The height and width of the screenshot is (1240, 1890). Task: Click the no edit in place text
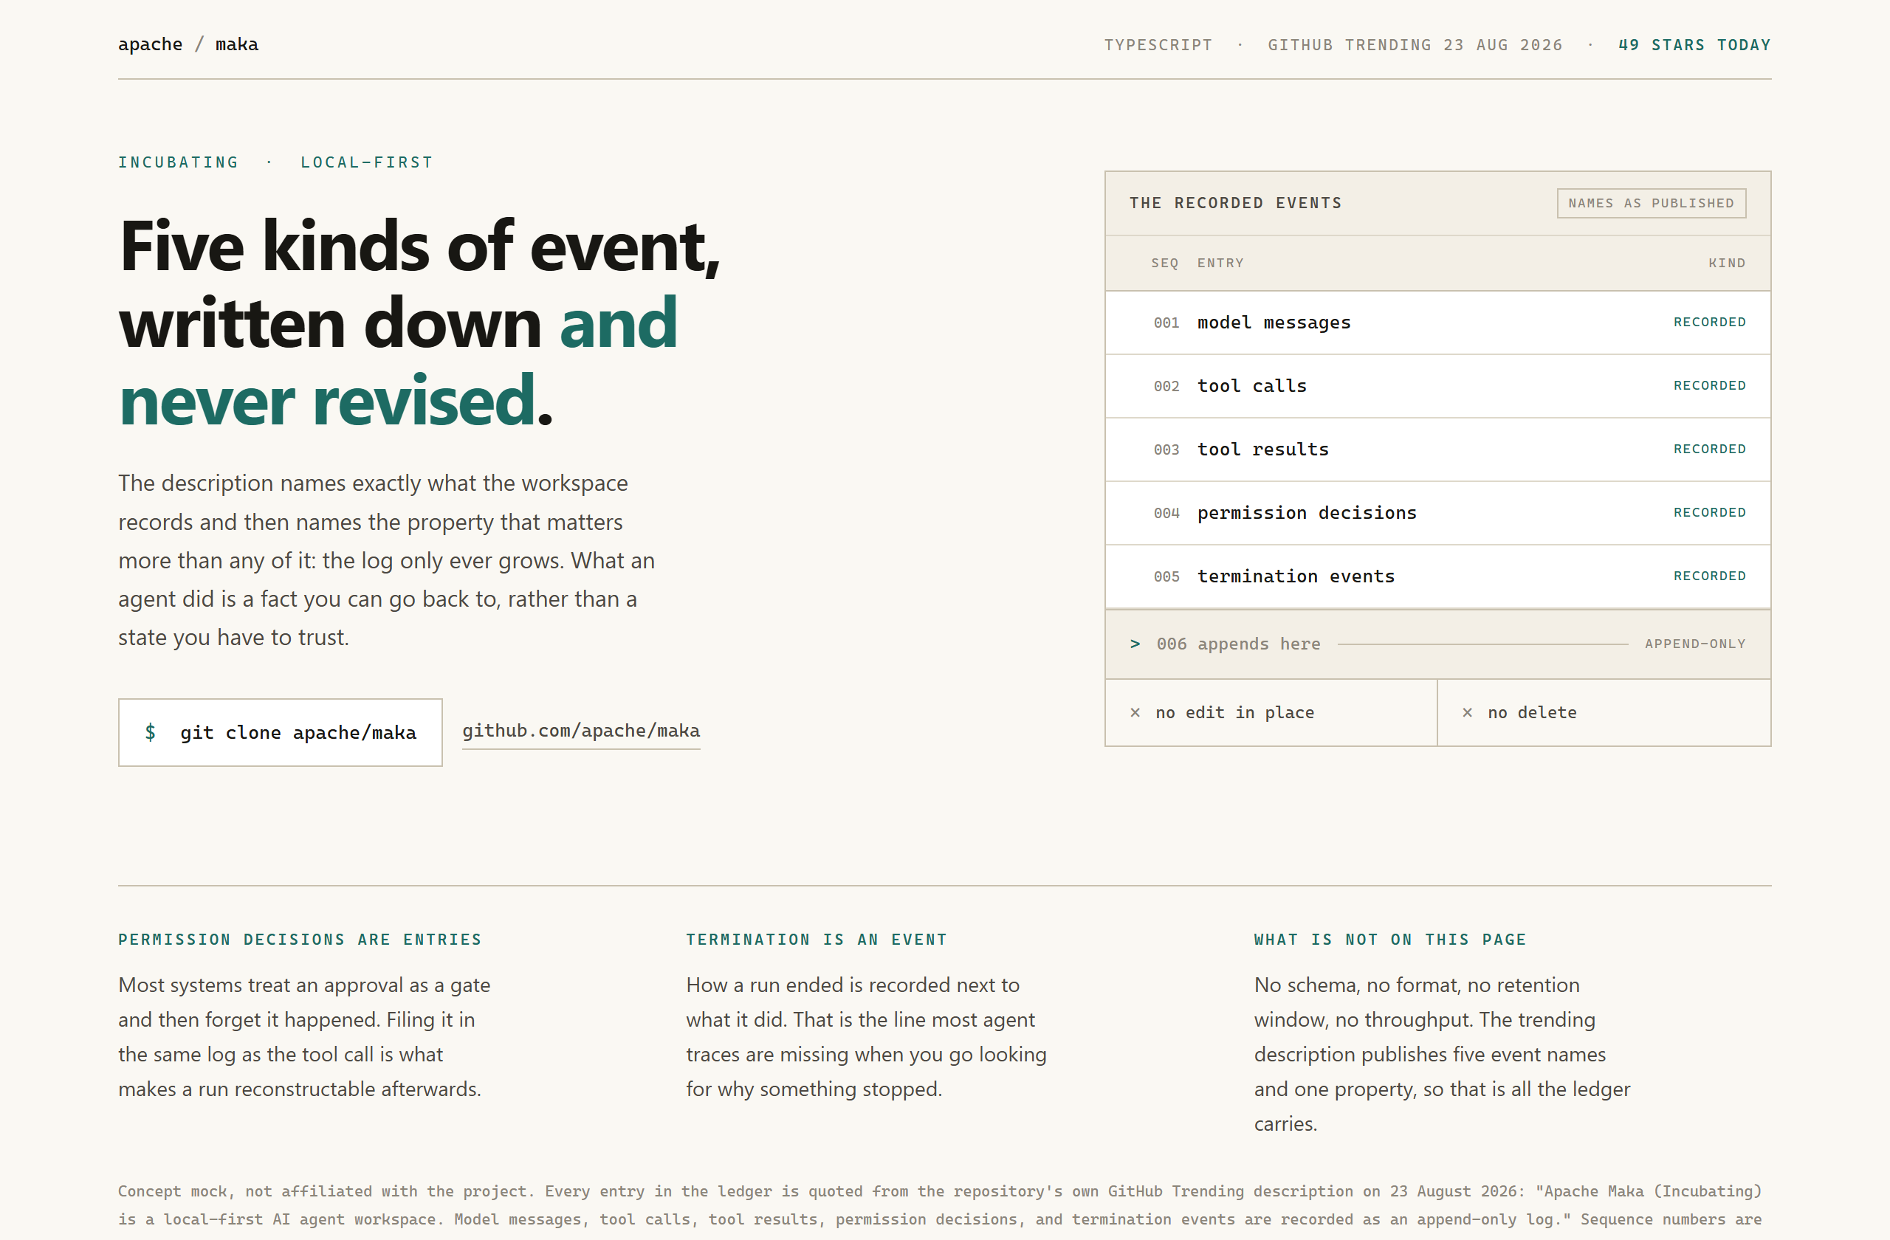click(x=1235, y=713)
